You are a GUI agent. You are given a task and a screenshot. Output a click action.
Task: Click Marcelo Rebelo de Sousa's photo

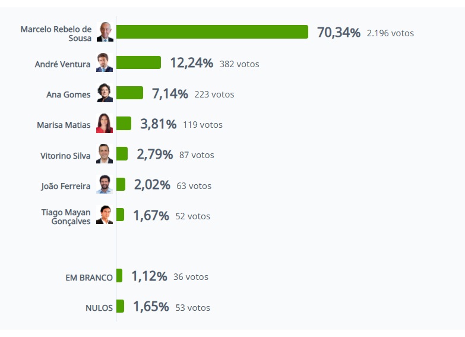click(x=105, y=32)
